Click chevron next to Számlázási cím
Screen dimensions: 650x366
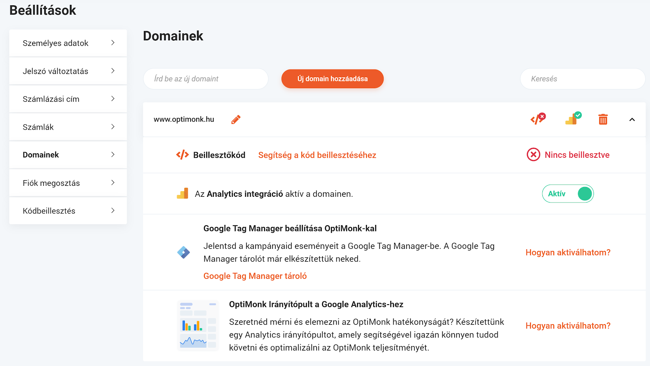(x=113, y=99)
